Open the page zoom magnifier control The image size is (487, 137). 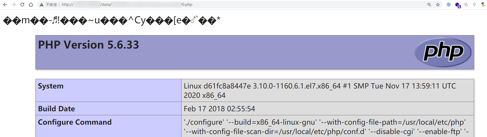pos(429,5)
